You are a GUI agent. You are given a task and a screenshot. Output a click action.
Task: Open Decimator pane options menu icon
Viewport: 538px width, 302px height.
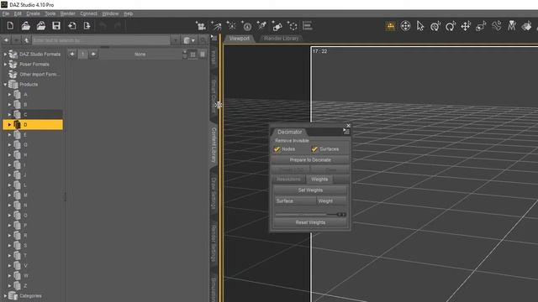coord(346,132)
